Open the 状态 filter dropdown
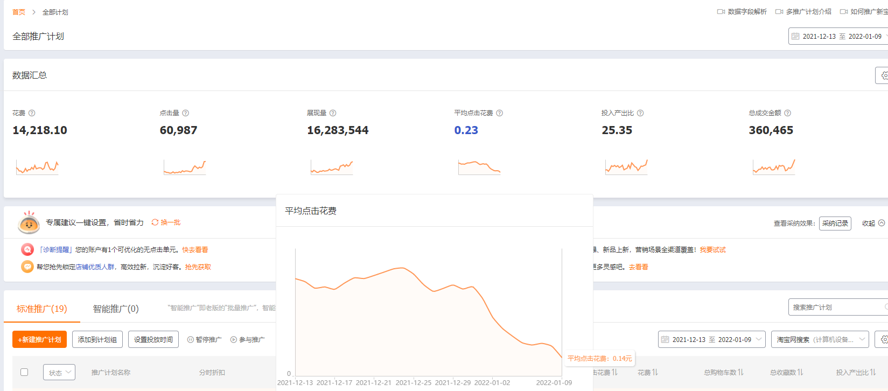The image size is (888, 391). pos(59,372)
